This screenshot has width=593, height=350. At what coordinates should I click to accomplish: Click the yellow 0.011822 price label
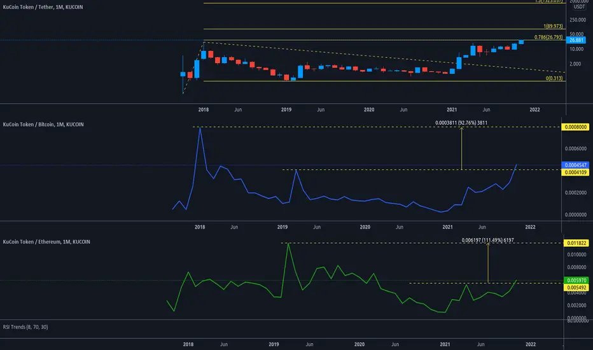pyautogui.click(x=576, y=243)
